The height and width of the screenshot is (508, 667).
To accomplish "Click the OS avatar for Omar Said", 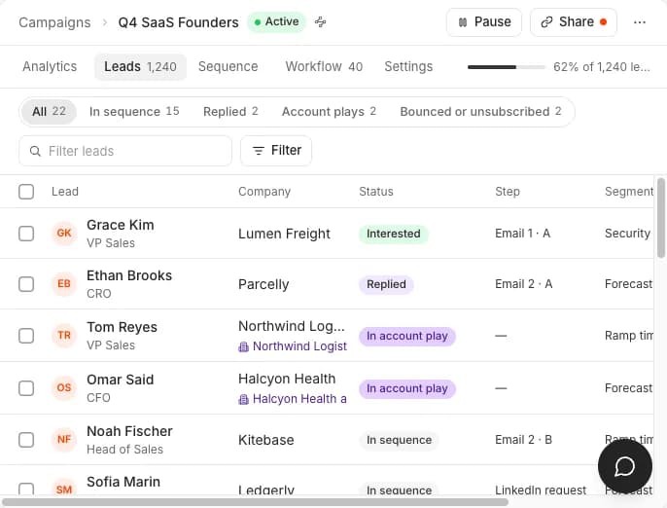I will coord(64,387).
